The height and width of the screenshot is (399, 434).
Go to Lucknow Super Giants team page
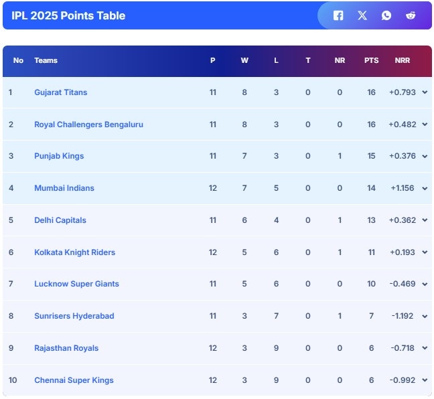(76, 284)
